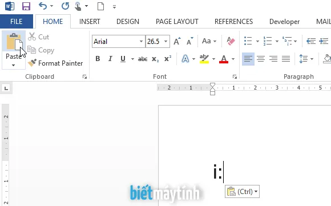Toggle Subscript formatting
The height and width of the screenshot is (206, 331).
tap(155, 59)
